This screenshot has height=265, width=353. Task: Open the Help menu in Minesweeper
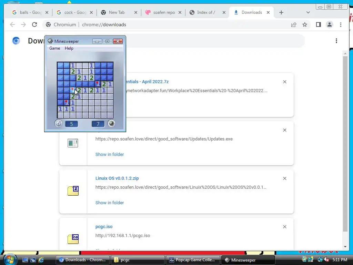[x=69, y=48]
